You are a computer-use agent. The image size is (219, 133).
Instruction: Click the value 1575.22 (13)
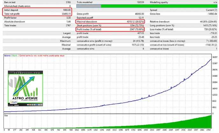point(138,45)
